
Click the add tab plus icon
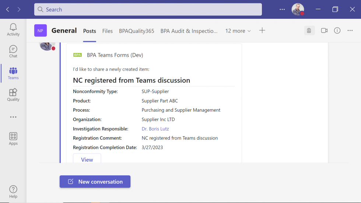click(x=262, y=31)
